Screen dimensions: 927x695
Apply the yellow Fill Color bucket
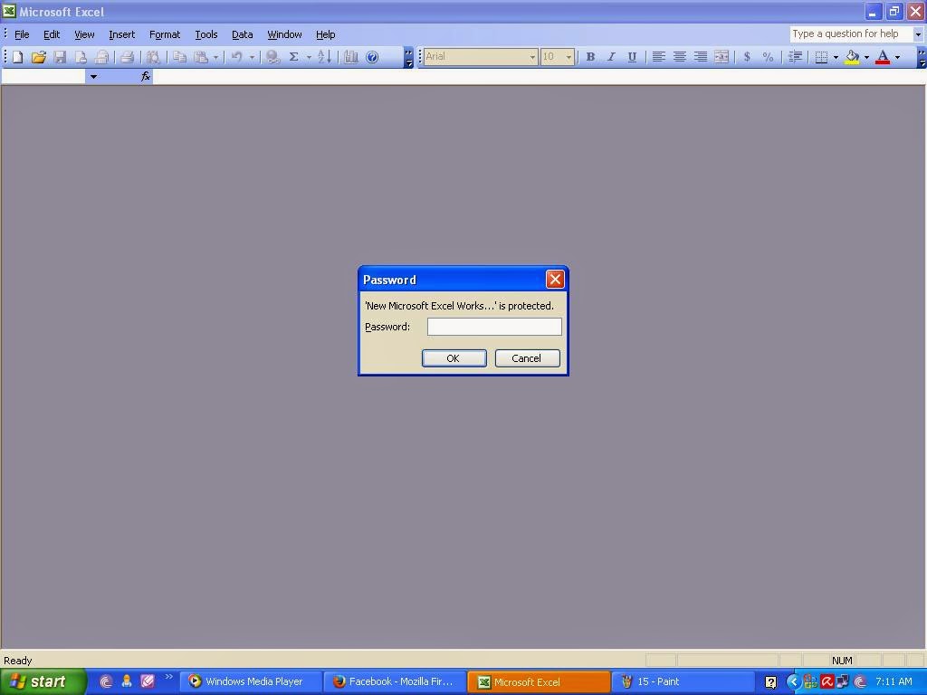(852, 57)
